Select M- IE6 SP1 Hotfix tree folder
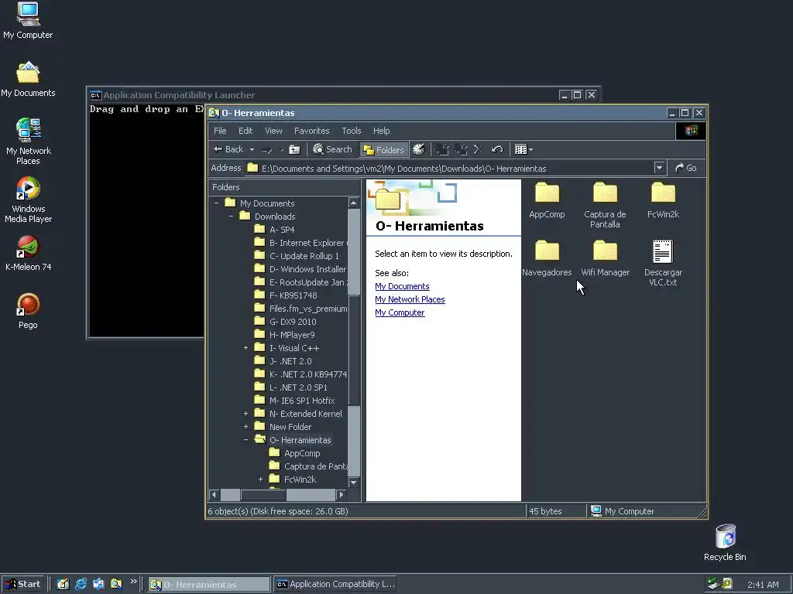Image resolution: width=793 pixels, height=594 pixels. point(302,401)
